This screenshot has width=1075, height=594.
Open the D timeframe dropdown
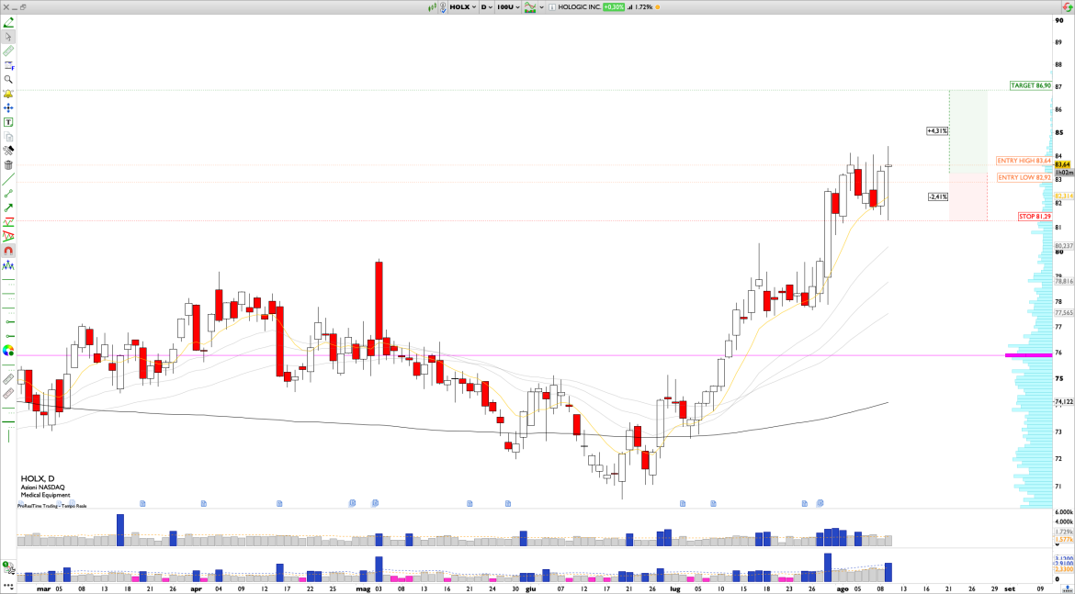(x=485, y=7)
